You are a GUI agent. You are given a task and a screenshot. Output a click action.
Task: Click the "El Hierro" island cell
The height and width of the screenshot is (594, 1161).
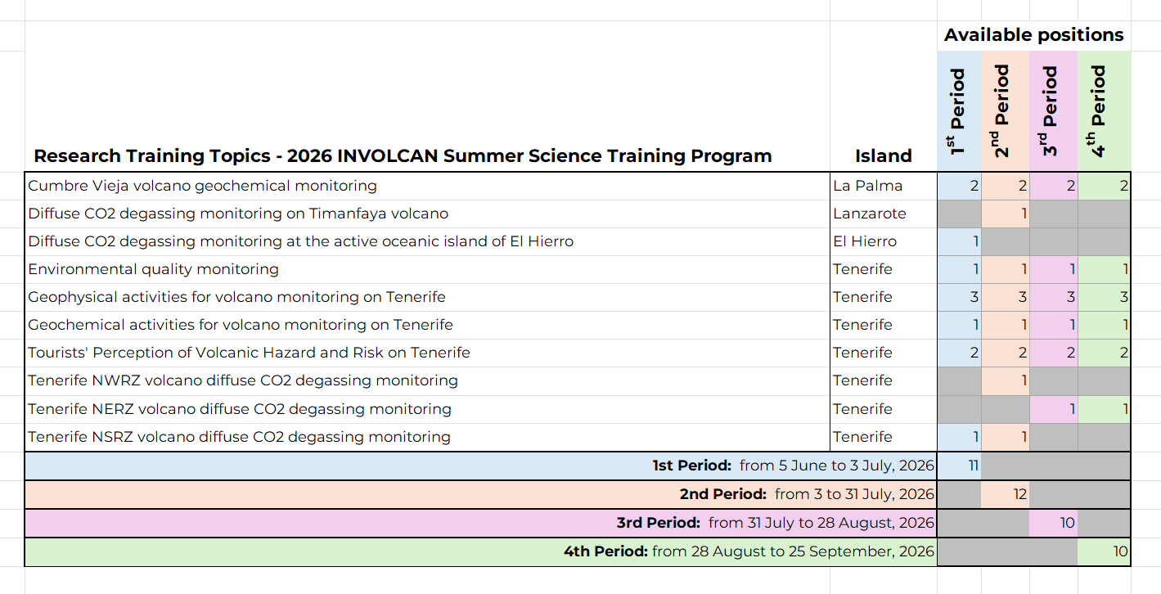[865, 241]
